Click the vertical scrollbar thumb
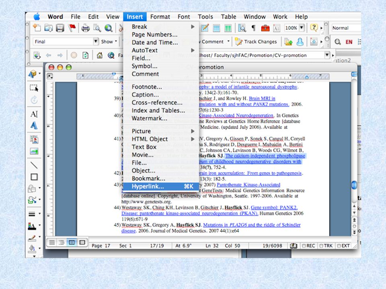 pos(354,185)
